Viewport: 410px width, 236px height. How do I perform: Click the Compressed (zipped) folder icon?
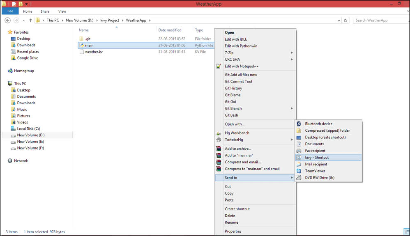pos(299,131)
